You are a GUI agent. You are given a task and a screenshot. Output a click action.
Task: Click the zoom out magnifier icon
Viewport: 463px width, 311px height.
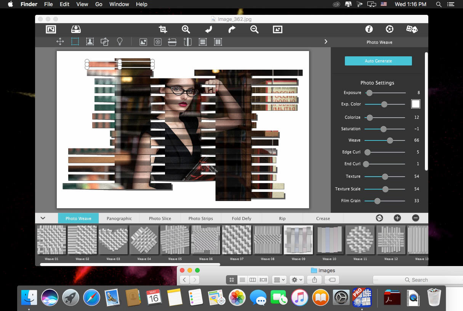(x=254, y=29)
